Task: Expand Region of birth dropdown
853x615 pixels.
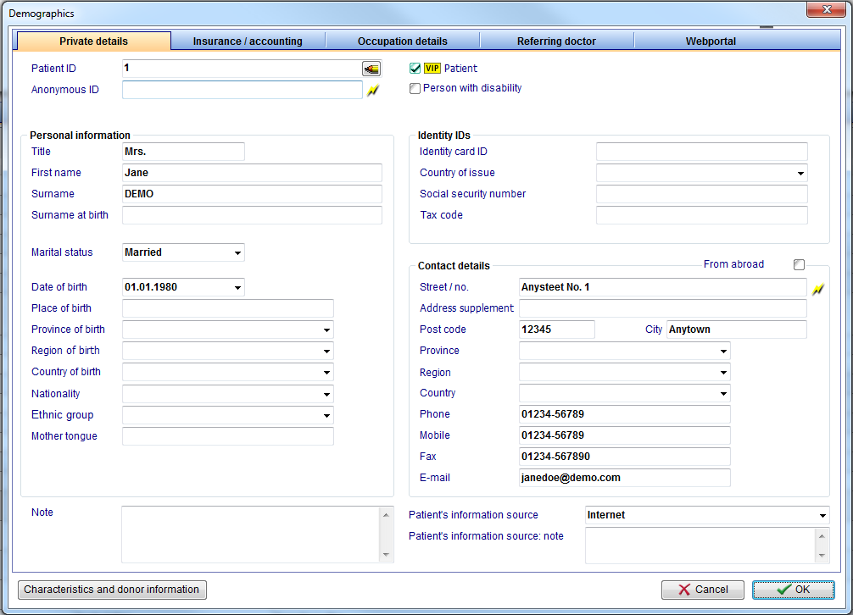Action: click(x=326, y=351)
